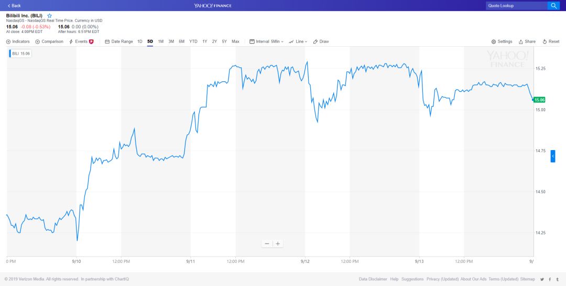
Task: Expand the Line chart type dropdown
Action: [x=298, y=41]
